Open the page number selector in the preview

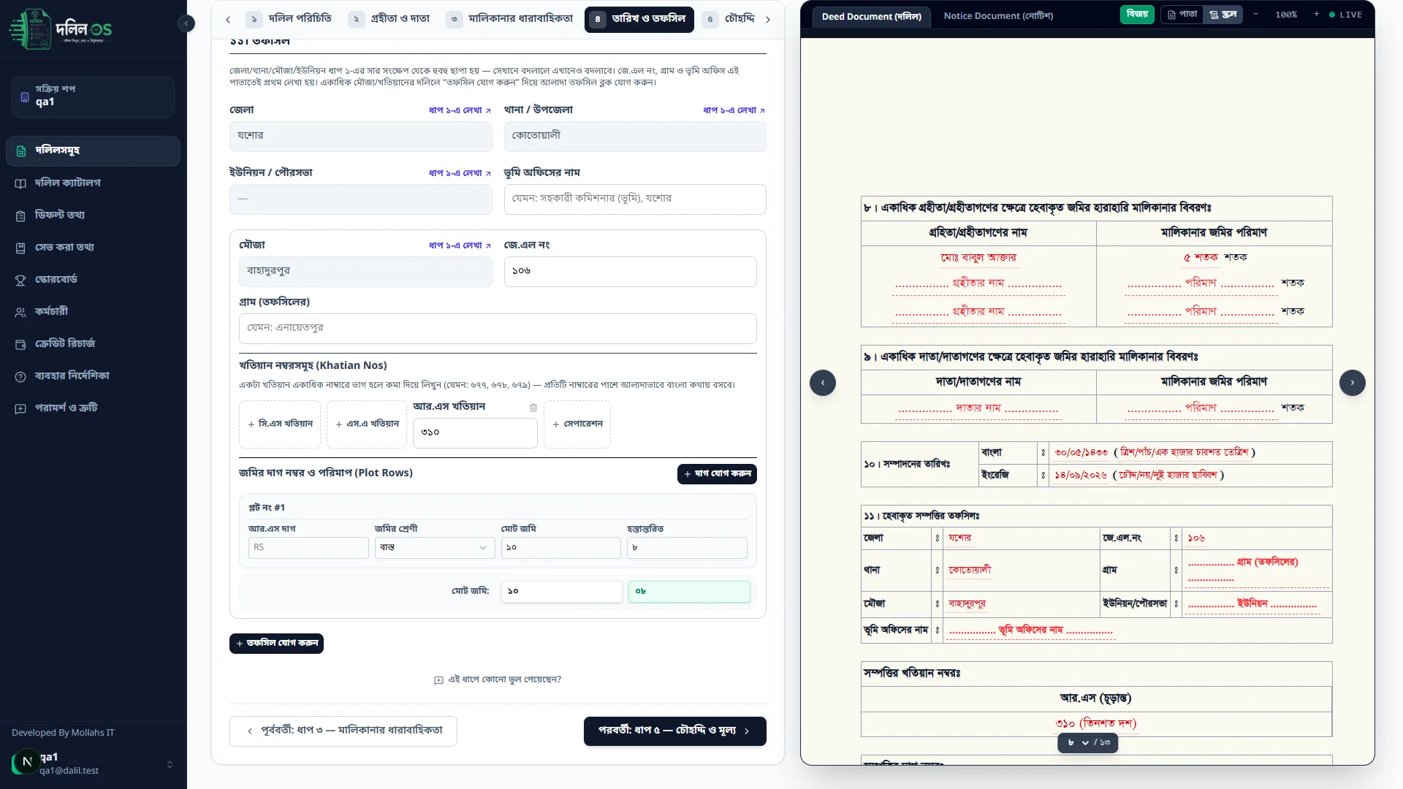pyautogui.click(x=1079, y=743)
